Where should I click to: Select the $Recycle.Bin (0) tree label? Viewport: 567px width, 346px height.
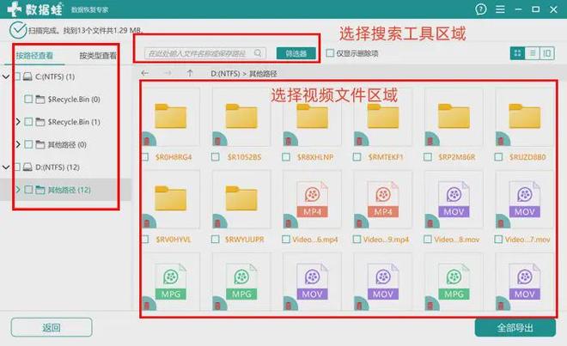click(x=74, y=100)
